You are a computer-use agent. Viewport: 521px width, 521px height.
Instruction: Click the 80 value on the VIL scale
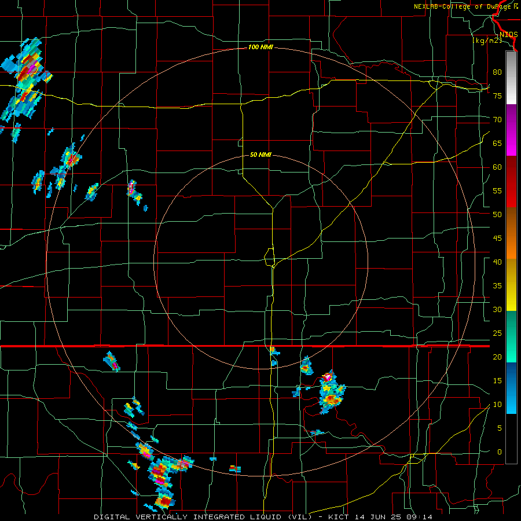pos(497,72)
